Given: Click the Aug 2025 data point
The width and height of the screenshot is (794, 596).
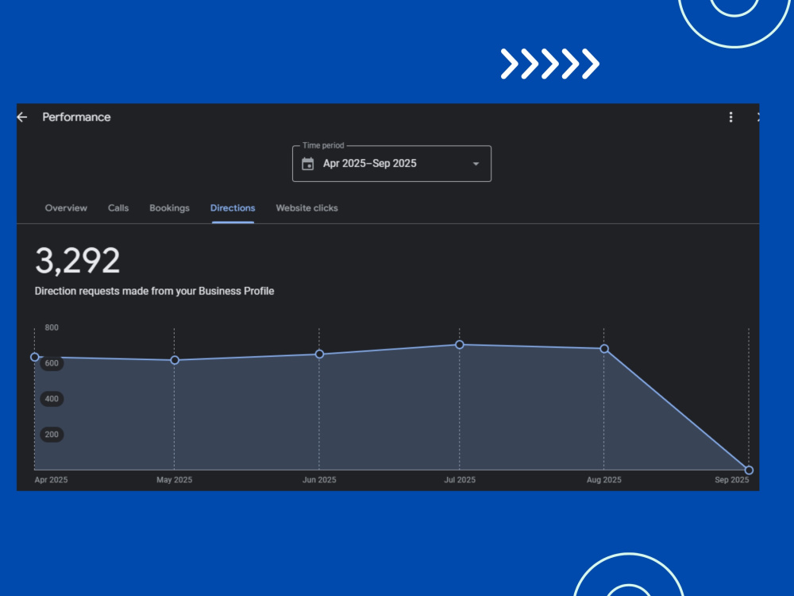Looking at the screenshot, I should (x=604, y=349).
